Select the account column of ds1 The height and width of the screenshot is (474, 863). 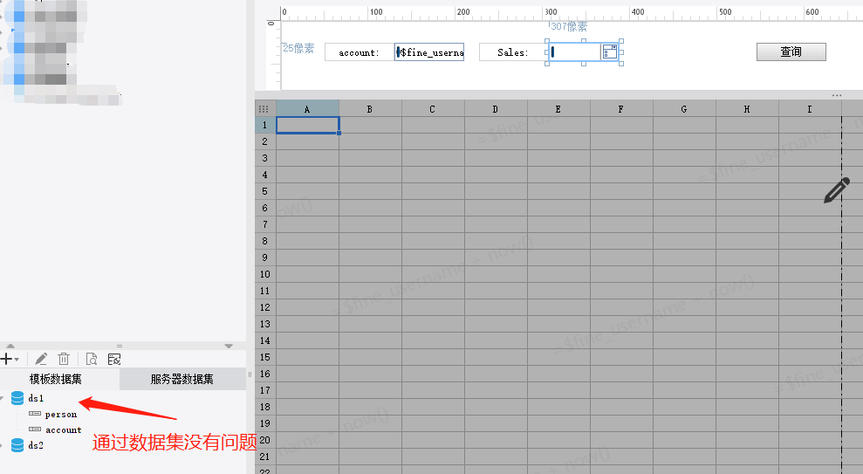(x=64, y=430)
